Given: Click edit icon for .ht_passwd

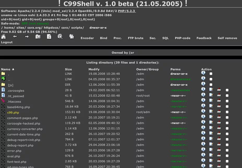Looking at the screenshot, I should [x=211, y=95].
